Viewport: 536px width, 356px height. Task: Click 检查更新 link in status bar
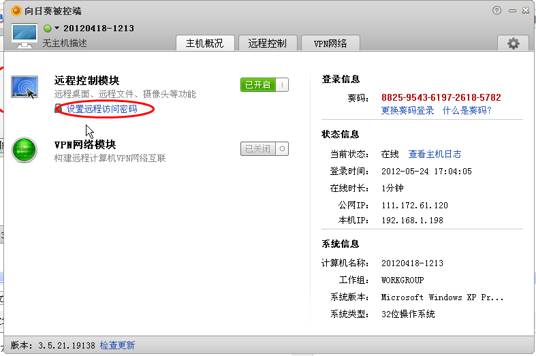click(x=117, y=345)
